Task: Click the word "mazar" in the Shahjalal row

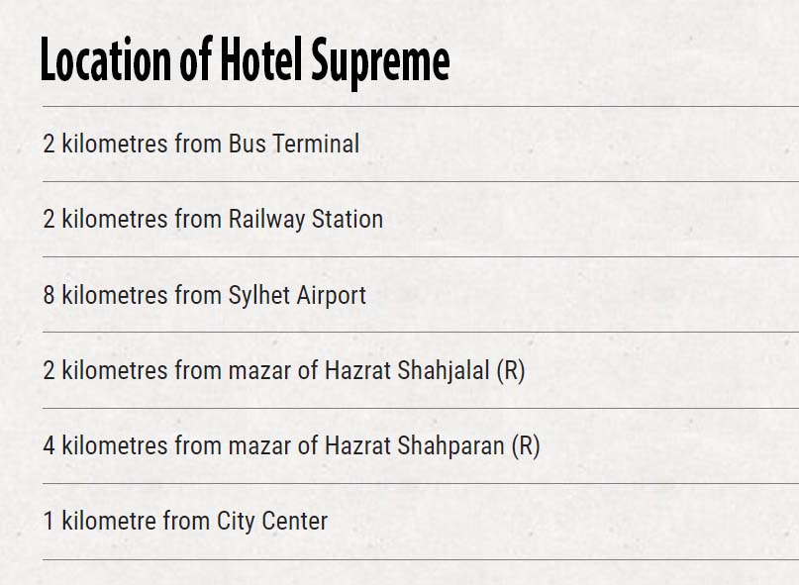Action: (x=259, y=371)
